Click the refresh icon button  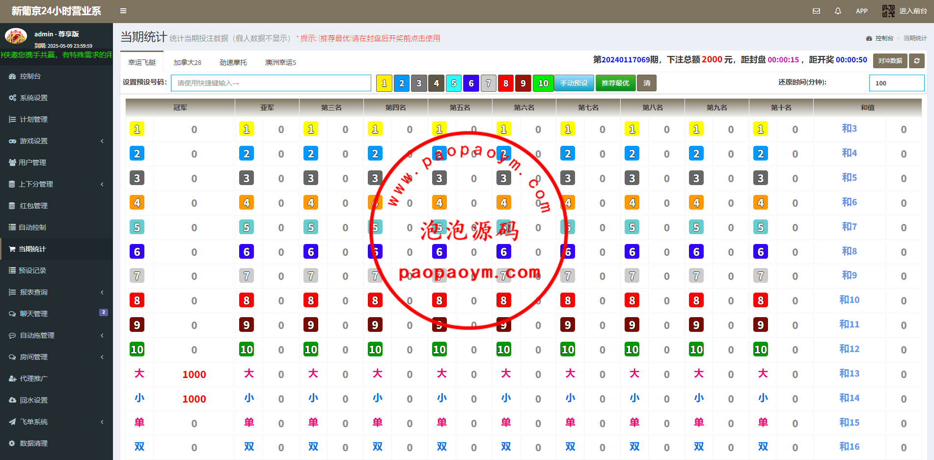(916, 61)
